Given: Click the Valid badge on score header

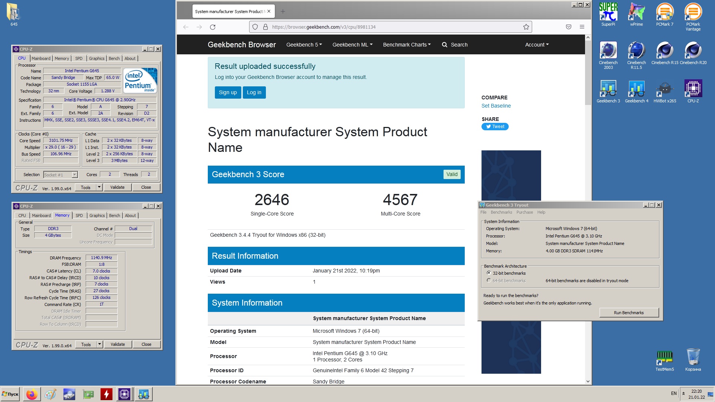Looking at the screenshot, I should click(452, 174).
